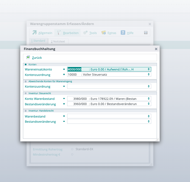190x182 pixels.
Task: Switch to the 2 Notiztext tab
Action: coord(58,41)
